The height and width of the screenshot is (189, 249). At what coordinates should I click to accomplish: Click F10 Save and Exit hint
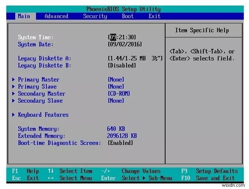208,178
